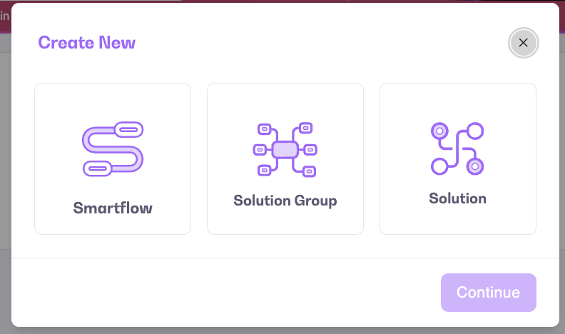Select the Solution text label
The image size is (565, 334).
pyautogui.click(x=457, y=198)
